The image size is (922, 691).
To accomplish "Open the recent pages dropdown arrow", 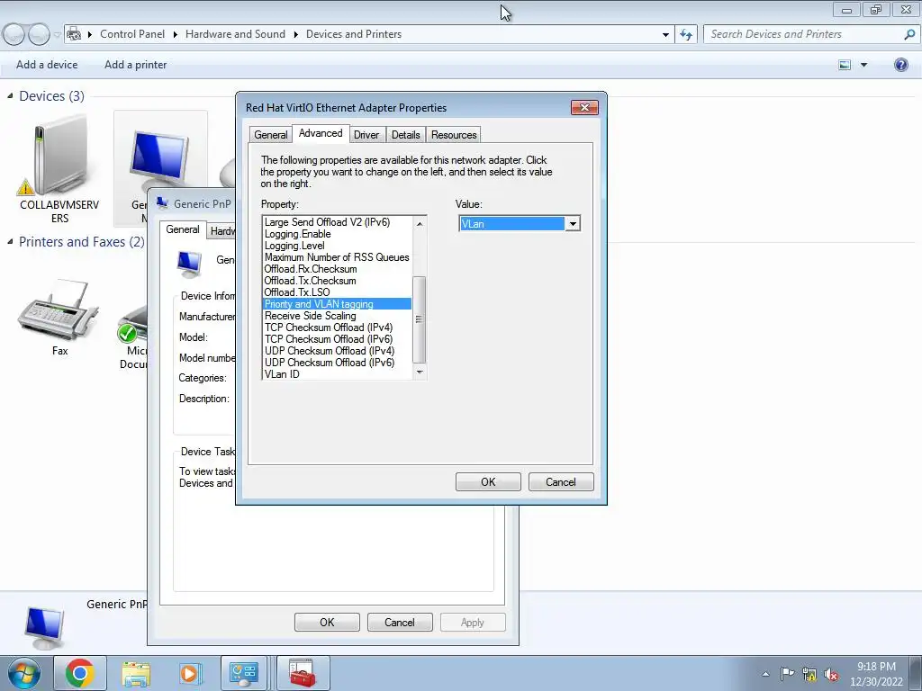I will [57, 35].
